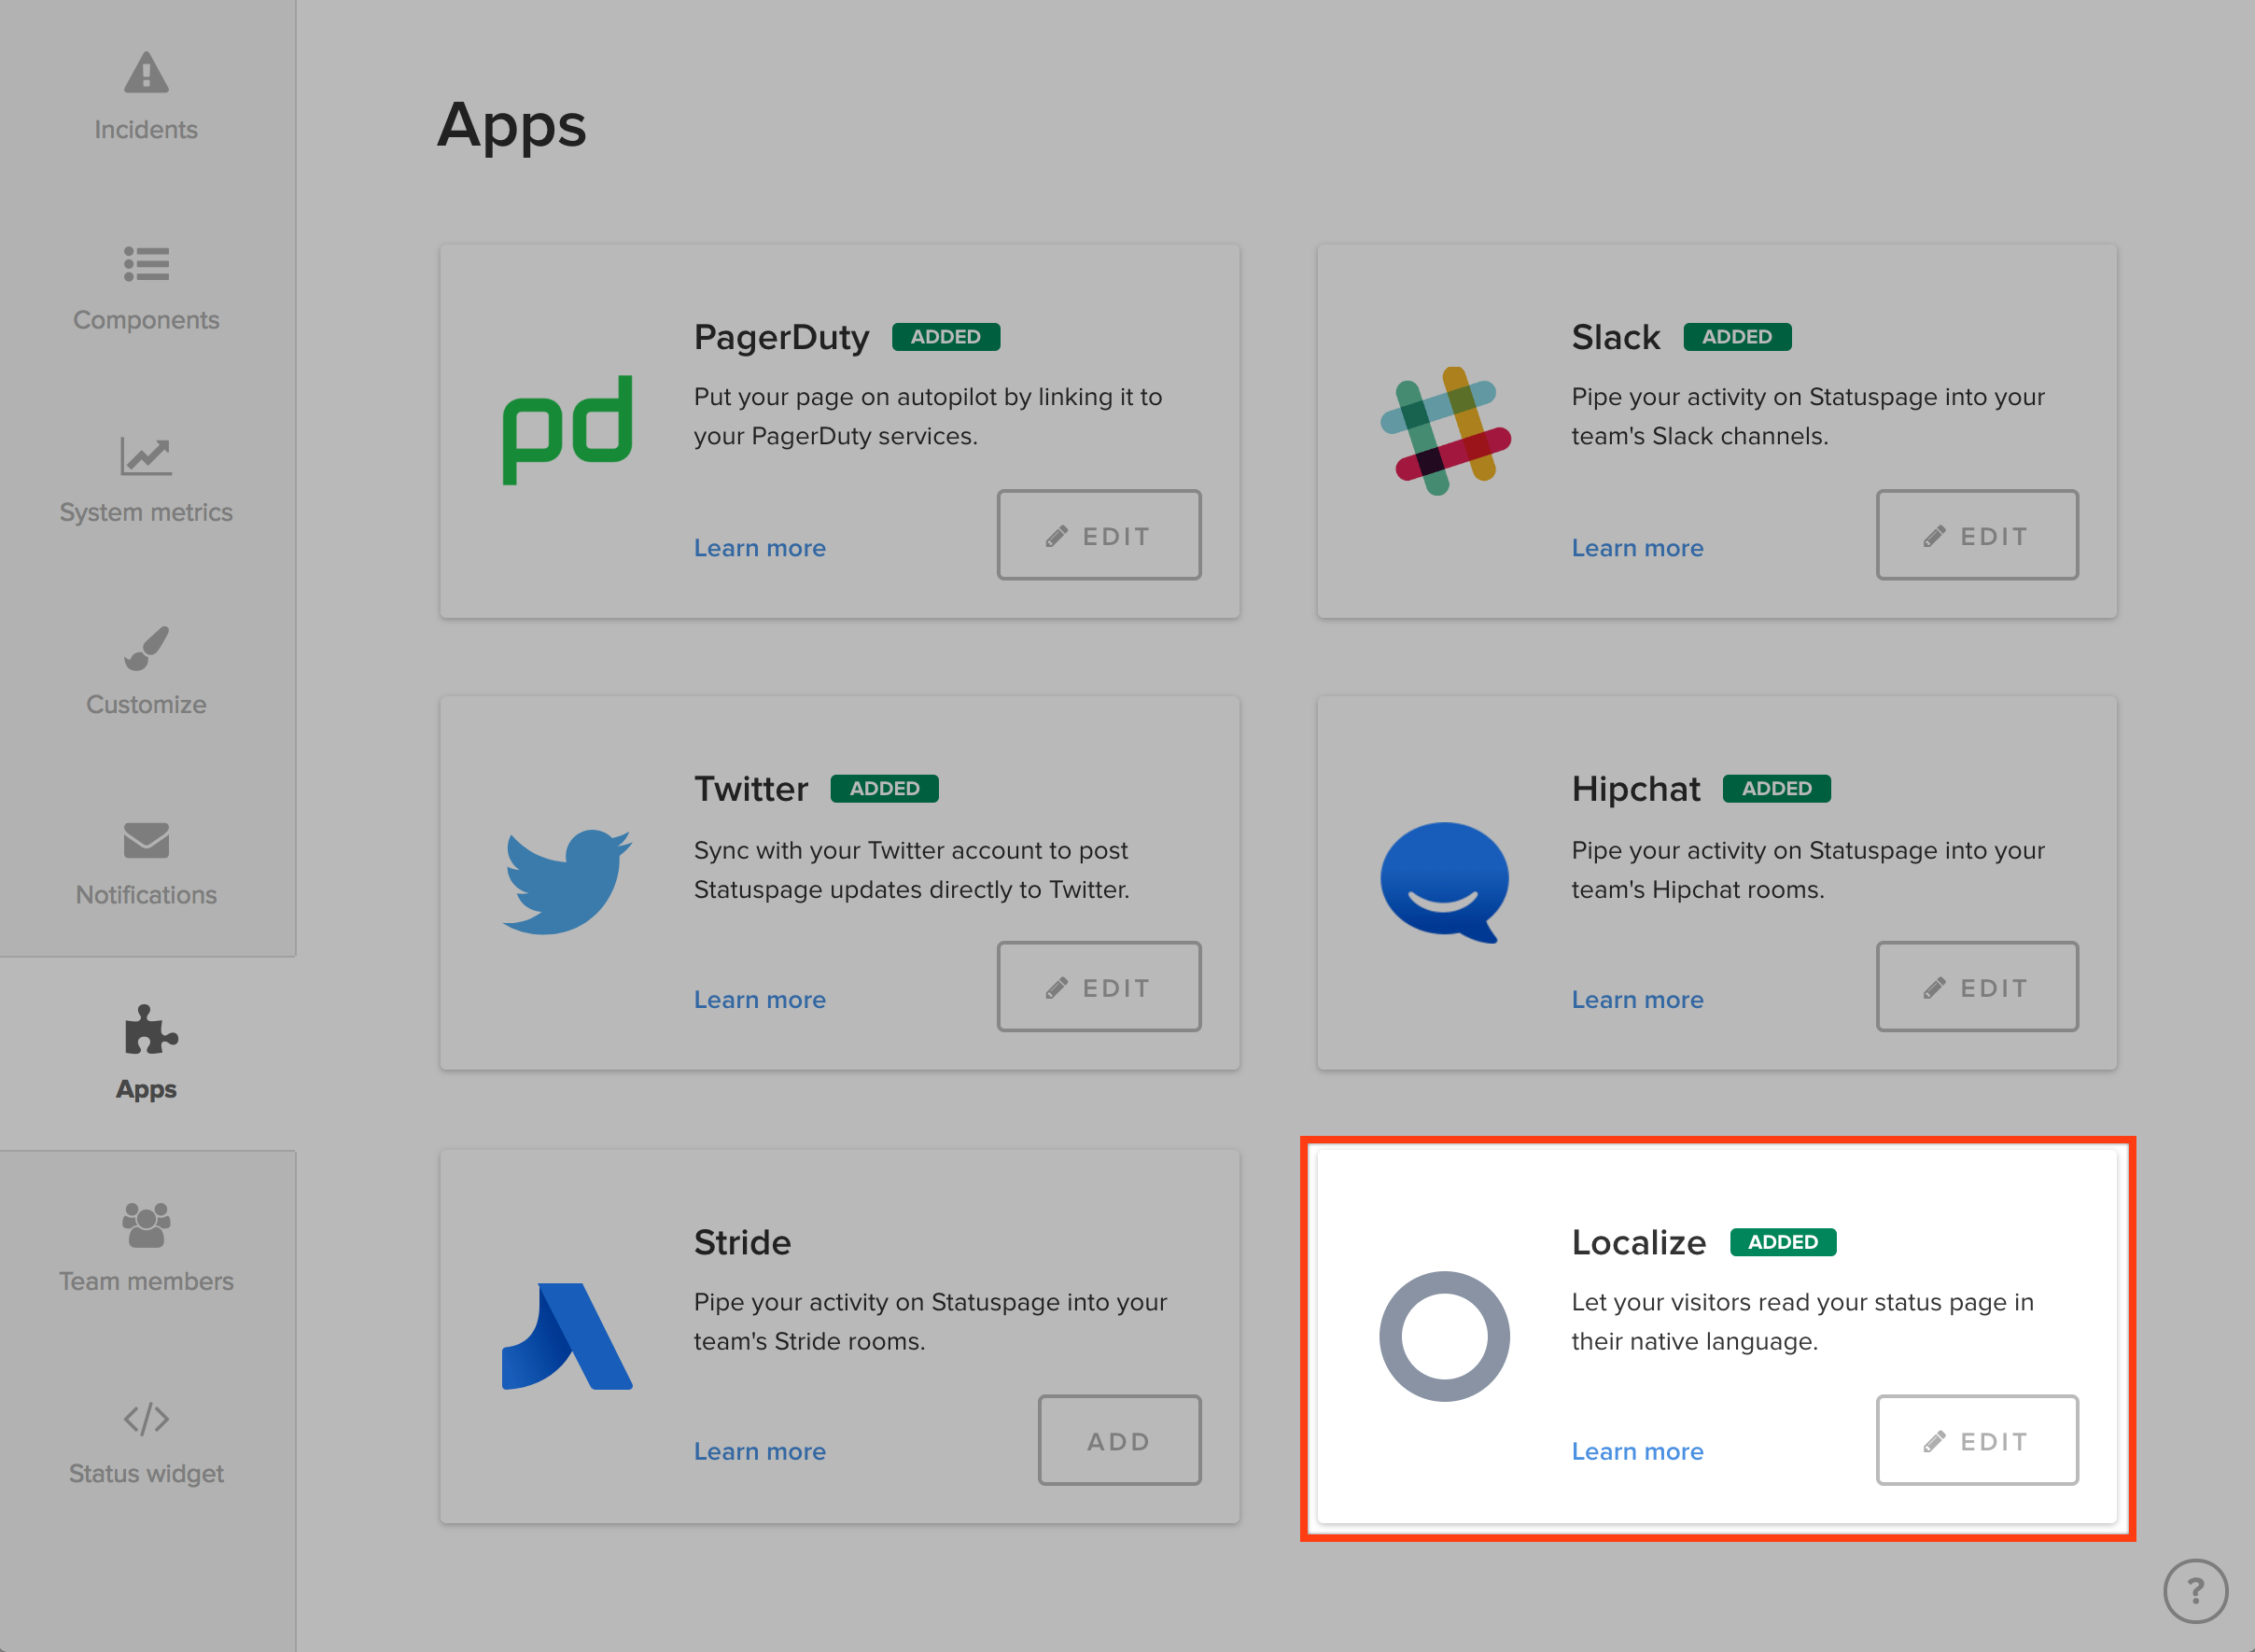Edit the Localize app settings
2255x1652 pixels.
[x=1976, y=1440]
